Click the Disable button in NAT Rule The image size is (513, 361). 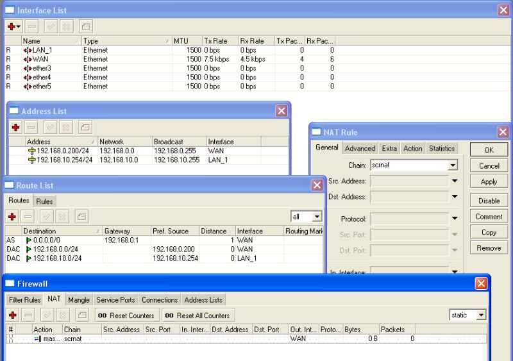tap(489, 201)
